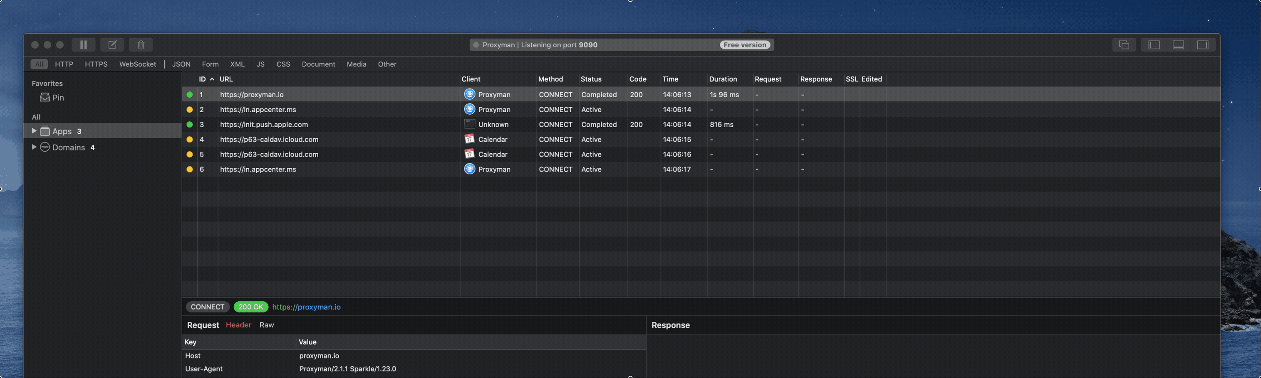
Task: Filter by Media content type
Action: pyautogui.click(x=357, y=64)
